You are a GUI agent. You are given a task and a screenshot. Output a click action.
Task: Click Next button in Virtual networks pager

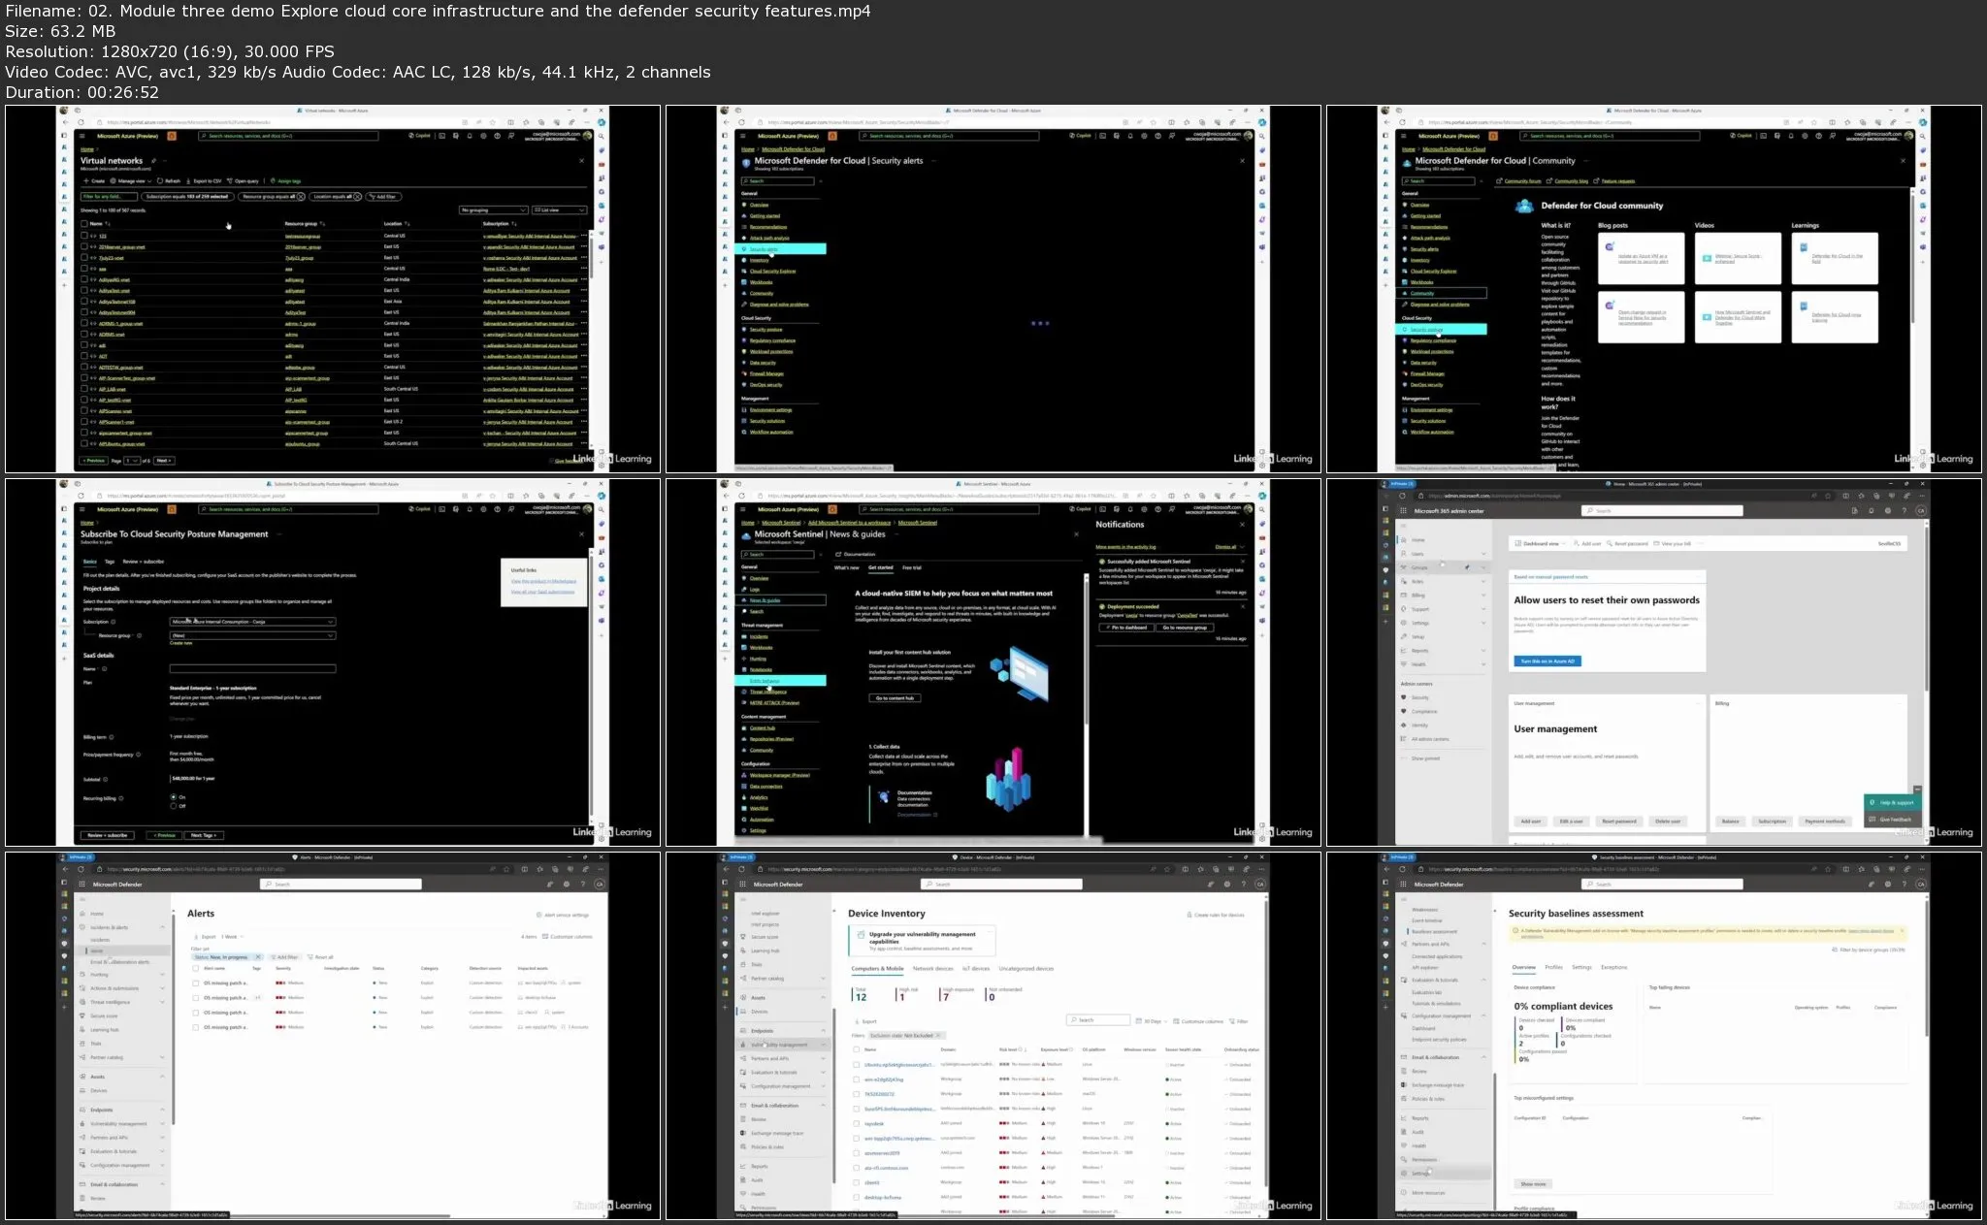[x=164, y=461]
